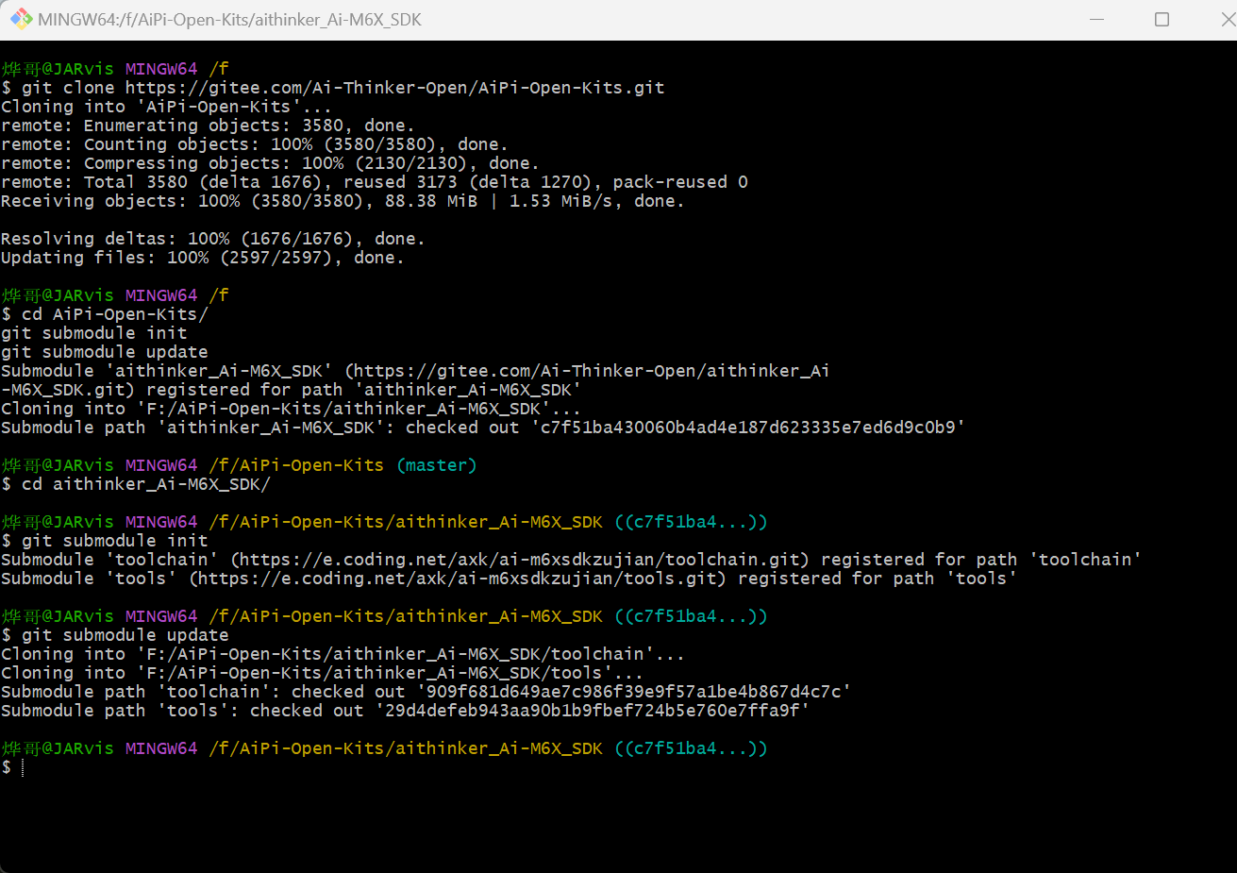Click the line "Cloning into '...aithinker_Ai-M6X_SDK/tools'..."
Viewport: 1237px width, 873px height.
click(323, 673)
